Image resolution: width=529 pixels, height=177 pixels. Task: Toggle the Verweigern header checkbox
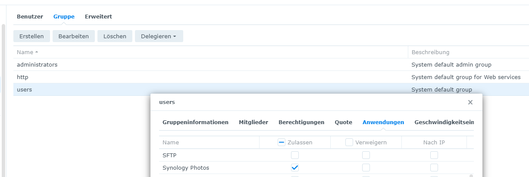pos(349,142)
